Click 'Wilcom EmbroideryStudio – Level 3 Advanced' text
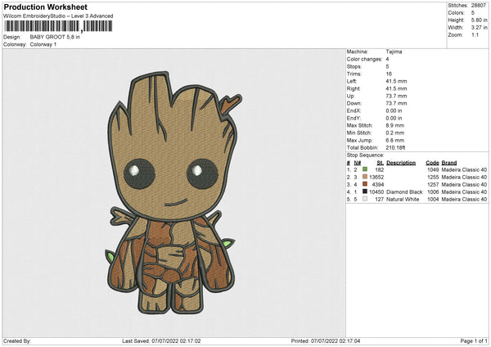The height and width of the screenshot is (347, 491). point(58,16)
